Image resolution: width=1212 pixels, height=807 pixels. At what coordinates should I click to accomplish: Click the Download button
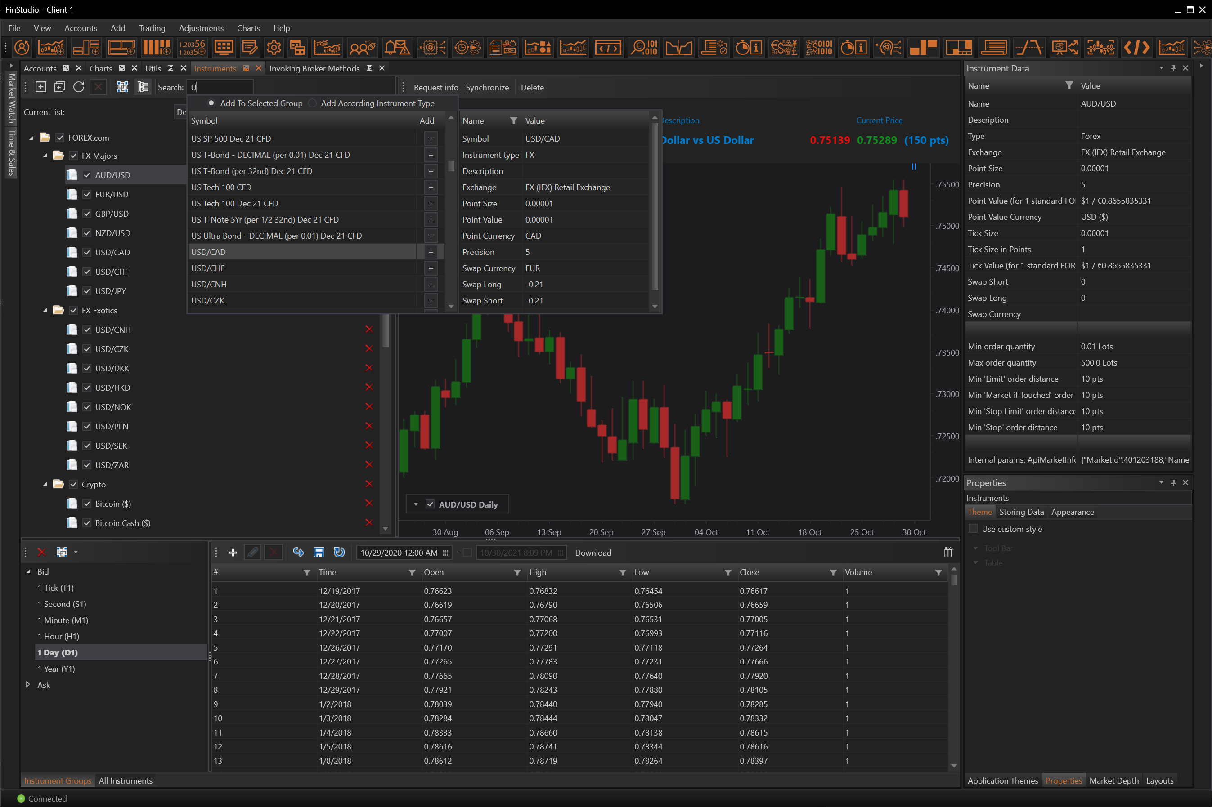pos(593,552)
